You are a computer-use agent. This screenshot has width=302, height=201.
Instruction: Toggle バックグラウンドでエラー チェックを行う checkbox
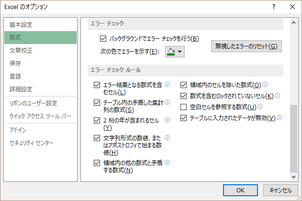click(103, 38)
